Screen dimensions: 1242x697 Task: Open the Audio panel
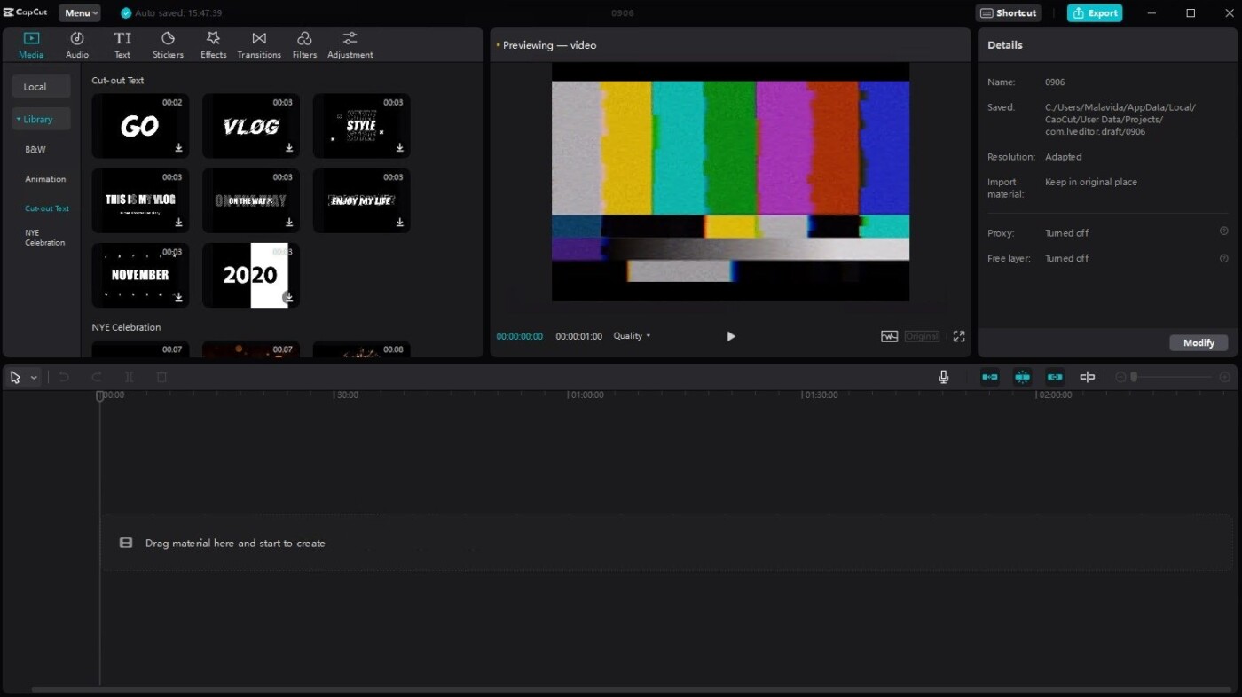click(x=76, y=43)
